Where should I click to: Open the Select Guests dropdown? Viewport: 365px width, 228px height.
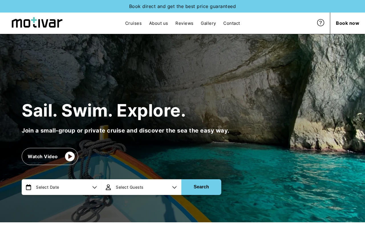pos(141,187)
